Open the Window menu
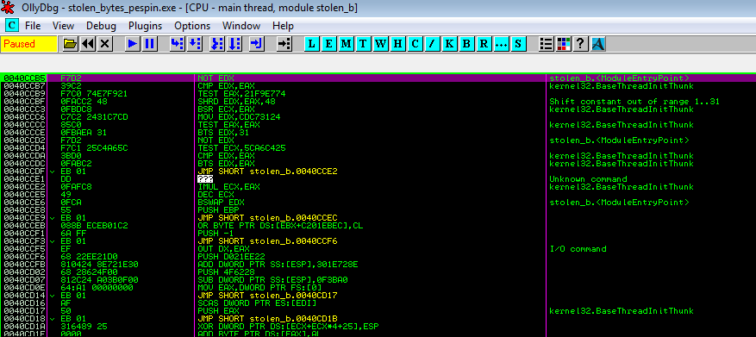The width and height of the screenshot is (756, 337). click(x=241, y=26)
